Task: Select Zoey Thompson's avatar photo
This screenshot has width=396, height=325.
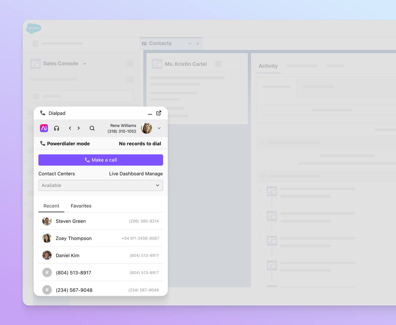Action: click(x=47, y=238)
